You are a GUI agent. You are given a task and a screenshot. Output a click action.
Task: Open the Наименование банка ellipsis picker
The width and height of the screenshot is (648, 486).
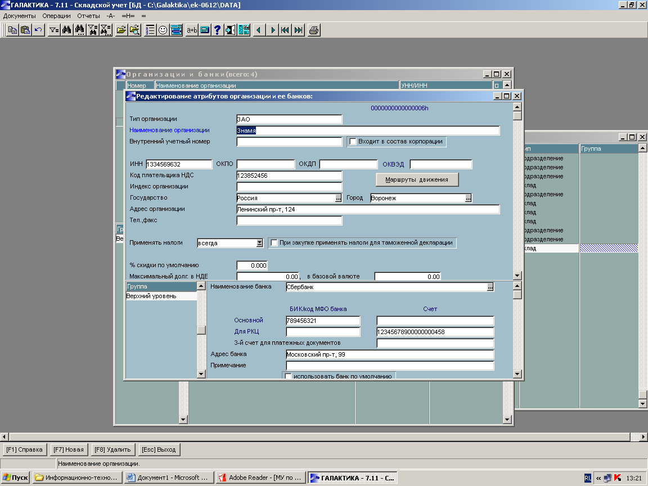[x=490, y=287]
